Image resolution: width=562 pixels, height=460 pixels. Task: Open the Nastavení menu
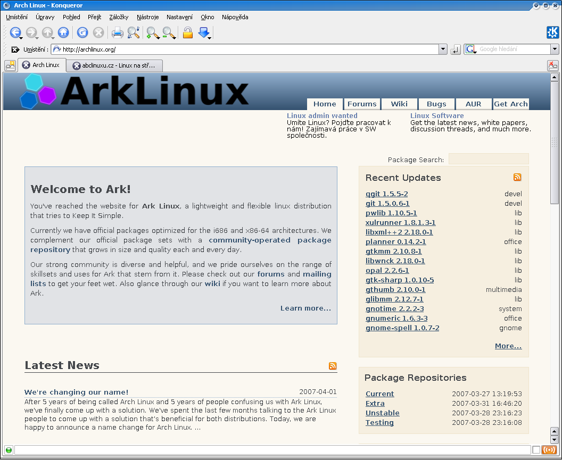[179, 17]
